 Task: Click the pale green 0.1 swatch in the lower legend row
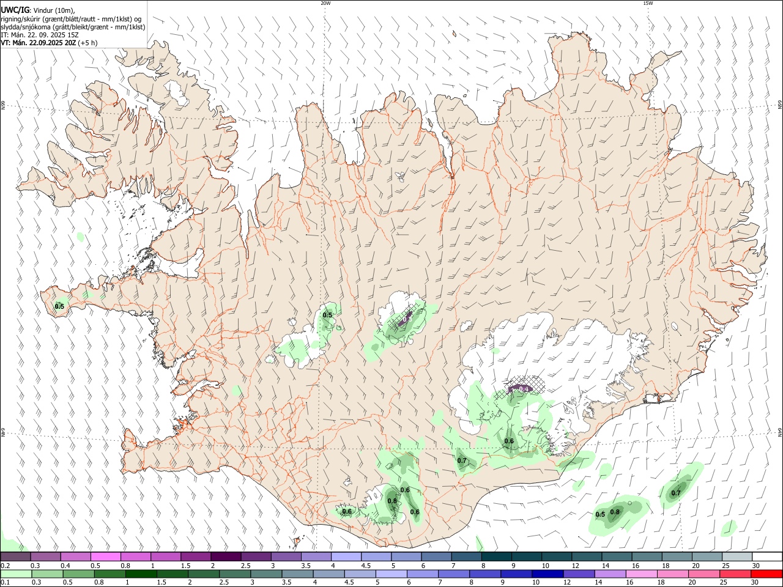click(x=17, y=574)
